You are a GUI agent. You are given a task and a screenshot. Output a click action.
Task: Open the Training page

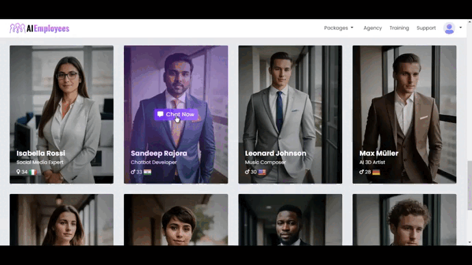(399, 28)
